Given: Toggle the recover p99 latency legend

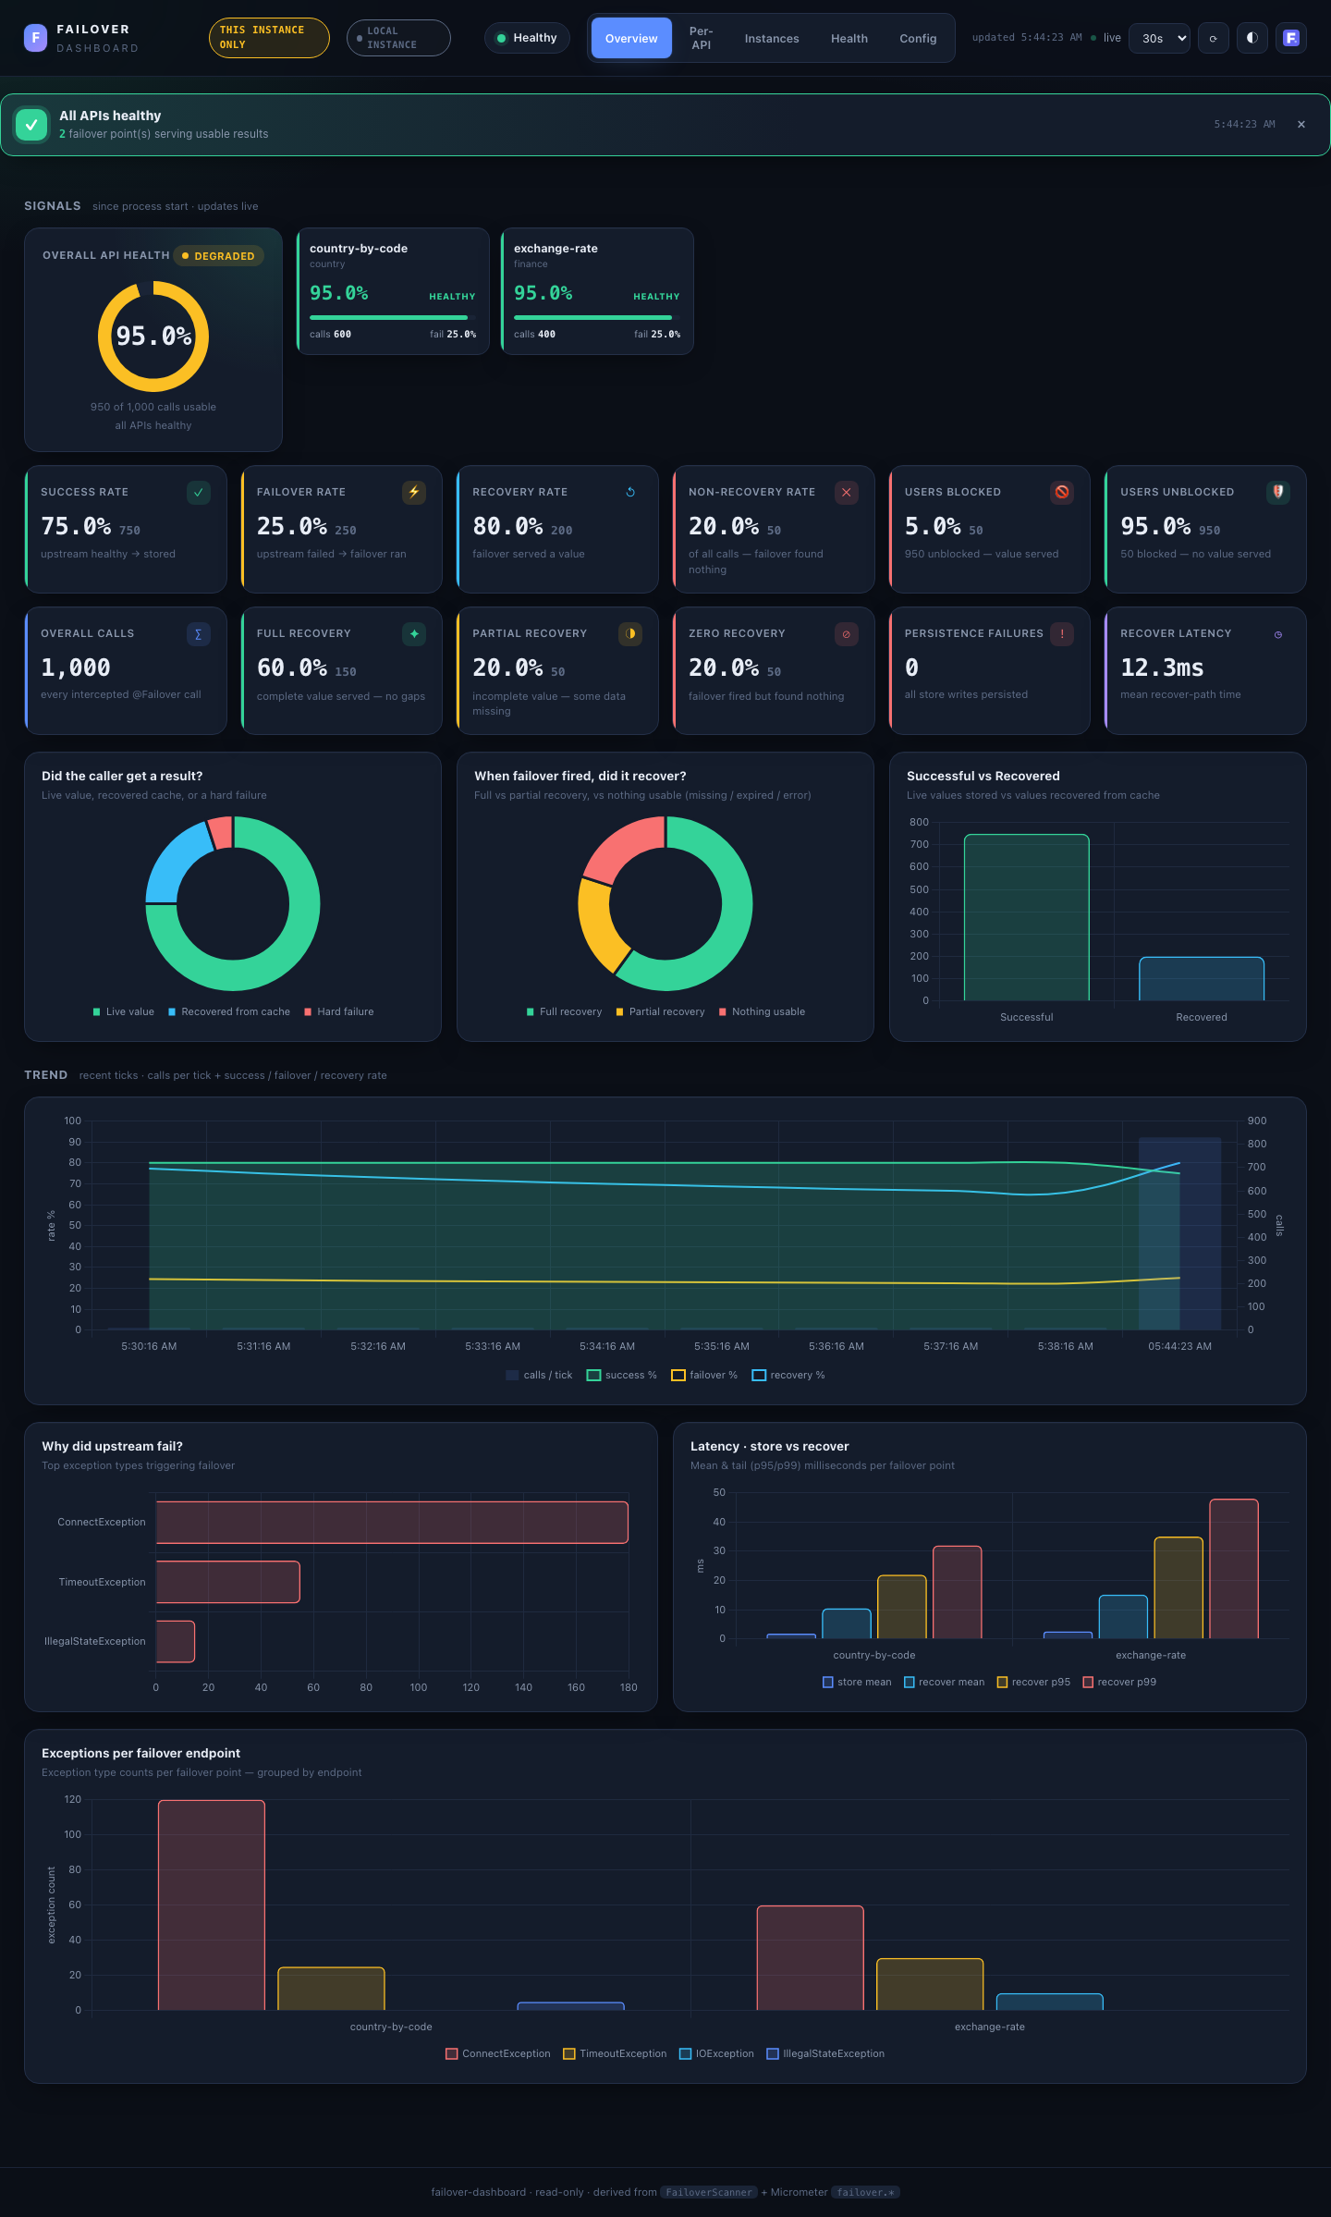Looking at the screenshot, I should [1119, 1682].
